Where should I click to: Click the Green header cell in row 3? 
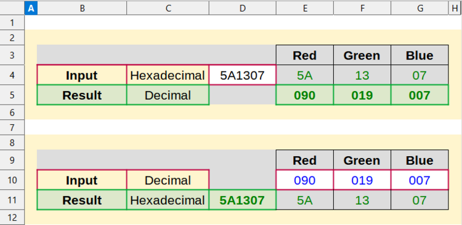362,55
